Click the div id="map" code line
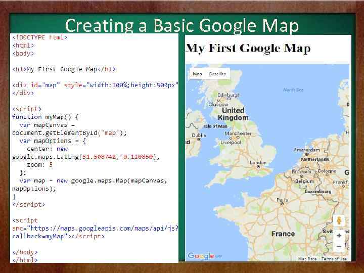 pyautogui.click(x=95, y=85)
